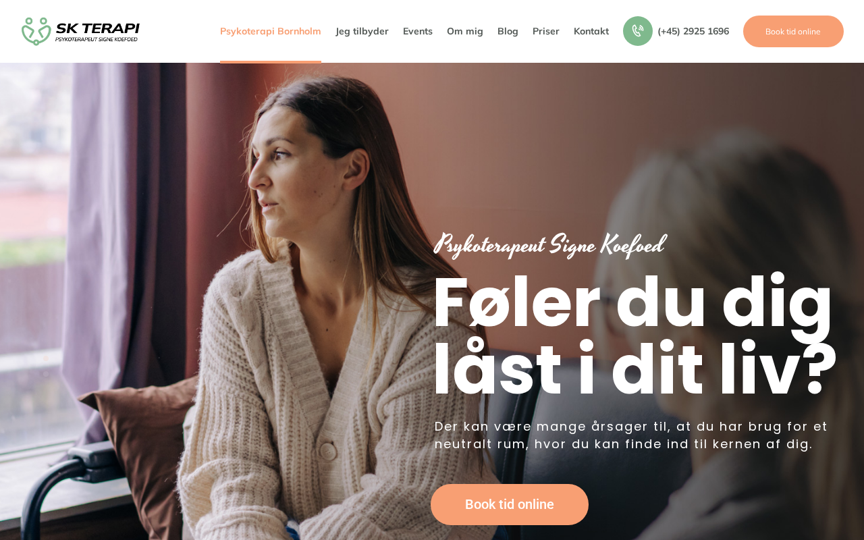
Task: Click the SK TERAPI logo wordmark
Action: pos(98,28)
